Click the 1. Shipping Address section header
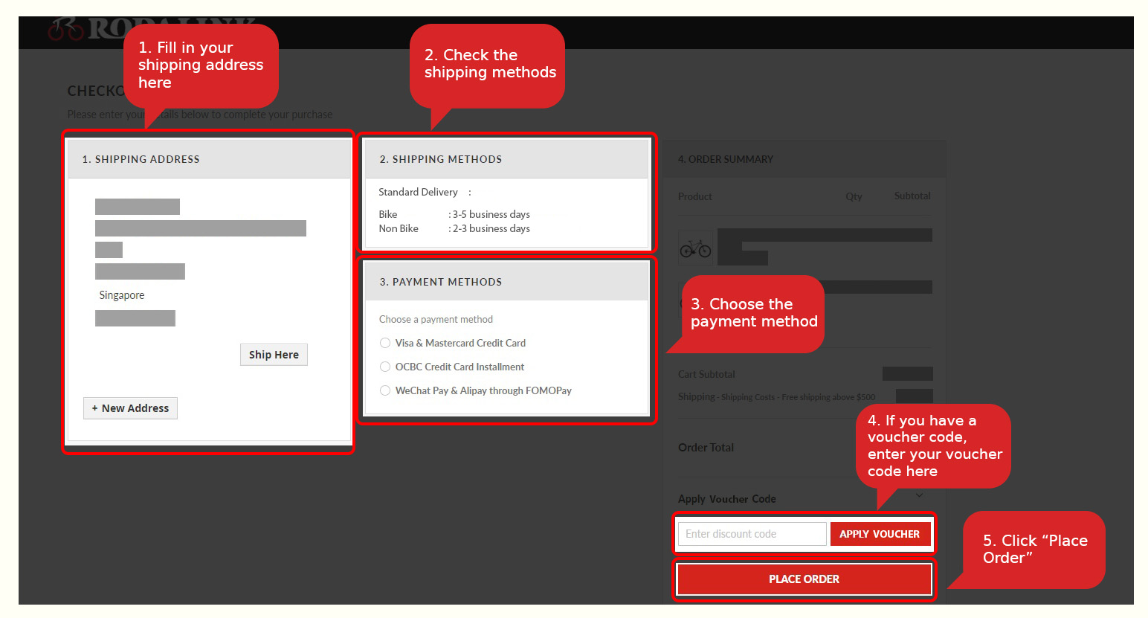Image resolution: width=1148 pixels, height=618 pixels. tap(209, 159)
